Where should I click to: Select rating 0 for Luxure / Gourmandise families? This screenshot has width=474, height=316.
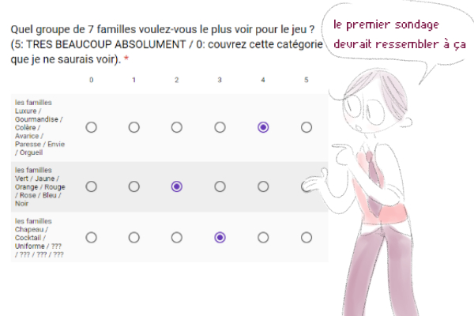pyautogui.click(x=91, y=127)
